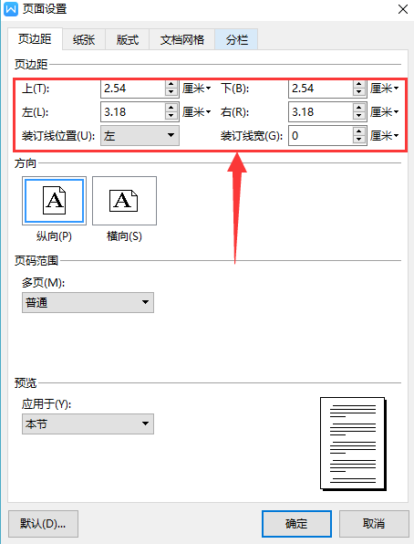Increase gutter width 装订线宽(G) with up arrow
This screenshot has width=414, height=544.
(x=359, y=131)
